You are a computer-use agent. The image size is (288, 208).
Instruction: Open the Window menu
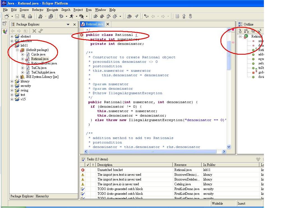[x=100, y=10]
